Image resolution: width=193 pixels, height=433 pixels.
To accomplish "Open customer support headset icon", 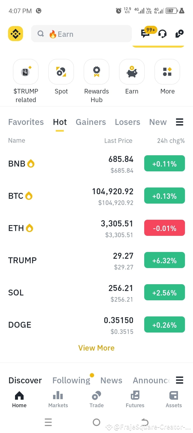I will (162, 34).
